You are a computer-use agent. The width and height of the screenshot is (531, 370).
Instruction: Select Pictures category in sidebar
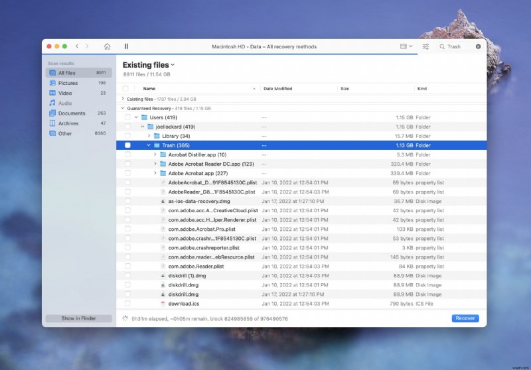(78, 83)
